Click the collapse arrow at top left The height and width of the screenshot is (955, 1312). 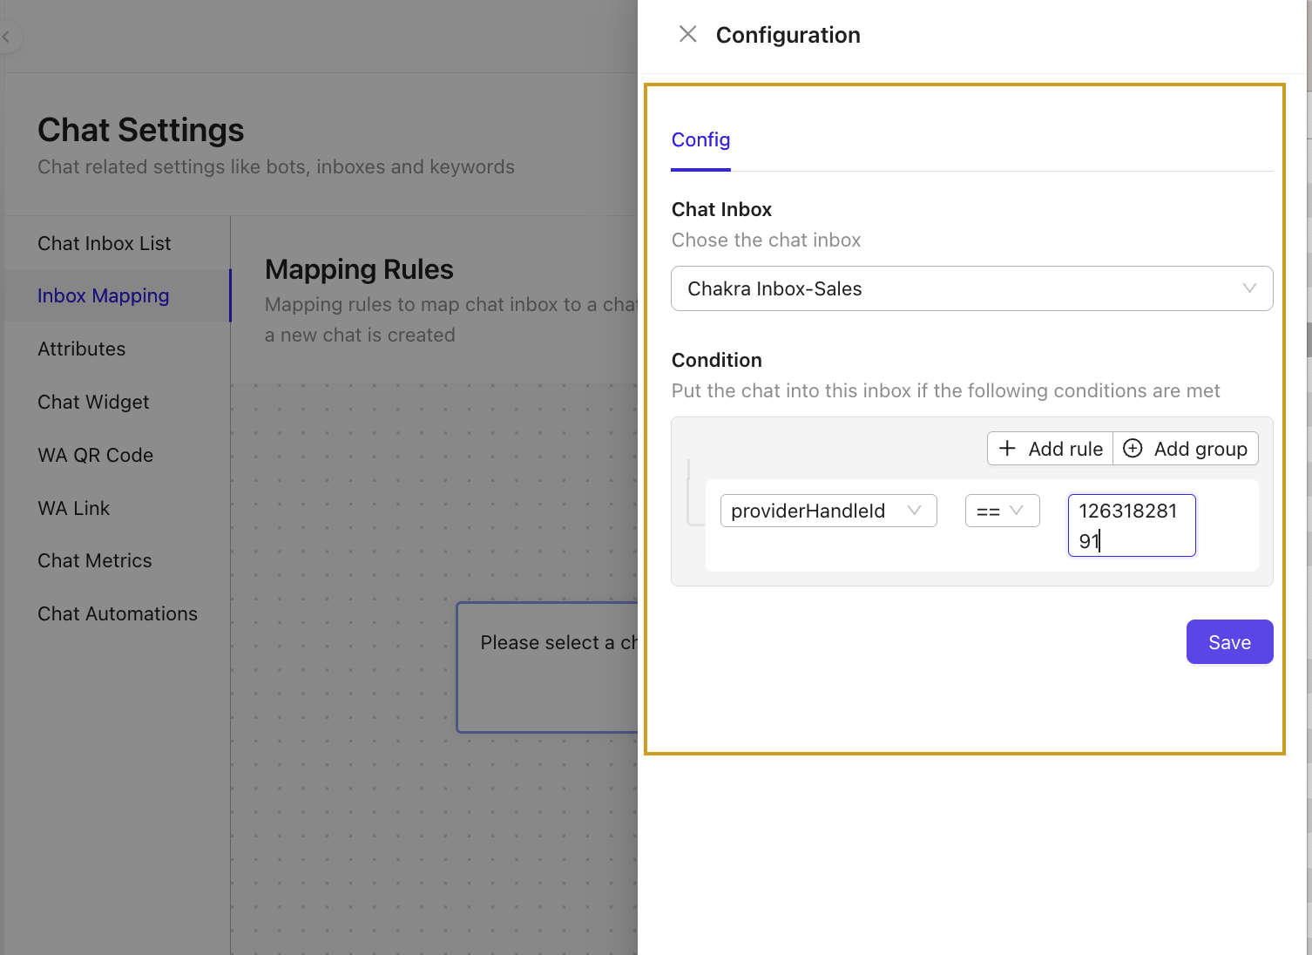coord(7,37)
